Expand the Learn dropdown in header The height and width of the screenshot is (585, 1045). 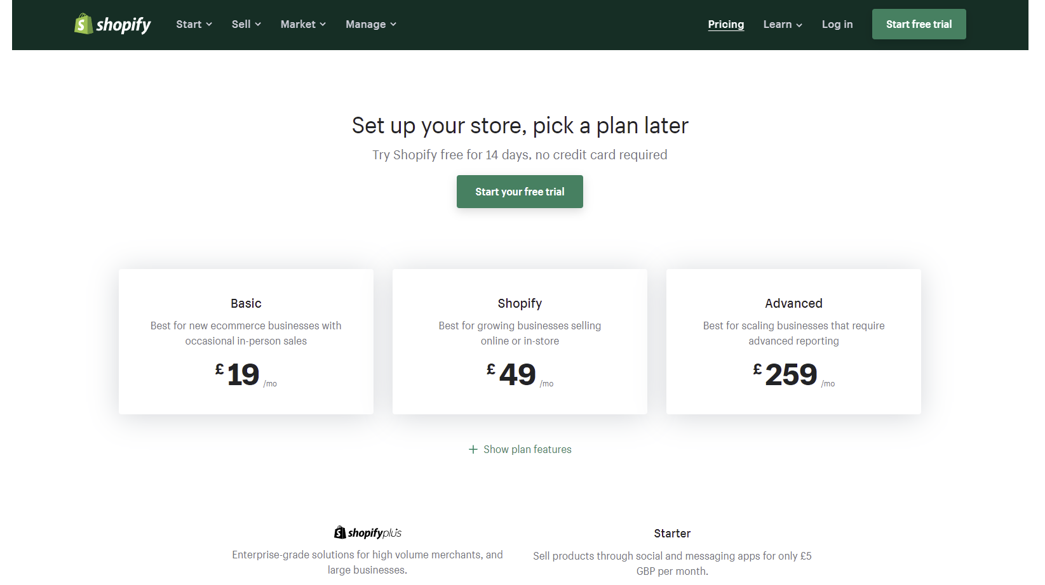(x=782, y=24)
